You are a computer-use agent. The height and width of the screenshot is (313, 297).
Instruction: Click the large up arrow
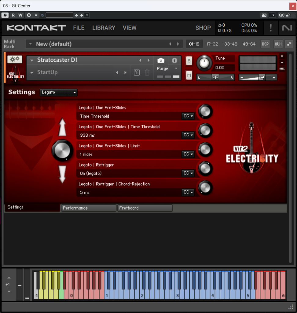[x=62, y=127]
